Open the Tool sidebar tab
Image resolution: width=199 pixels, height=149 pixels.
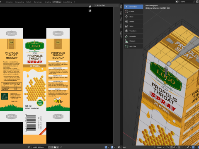[121, 6]
